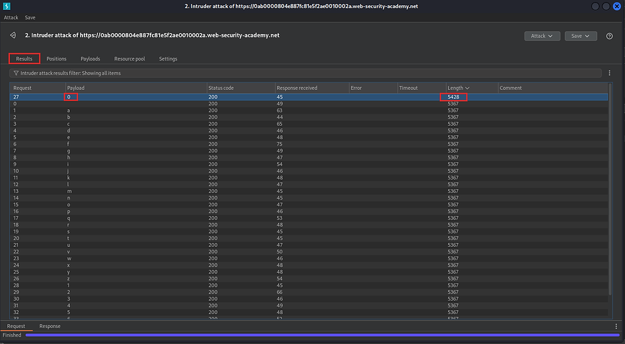Sort by Payload column header

point(136,88)
